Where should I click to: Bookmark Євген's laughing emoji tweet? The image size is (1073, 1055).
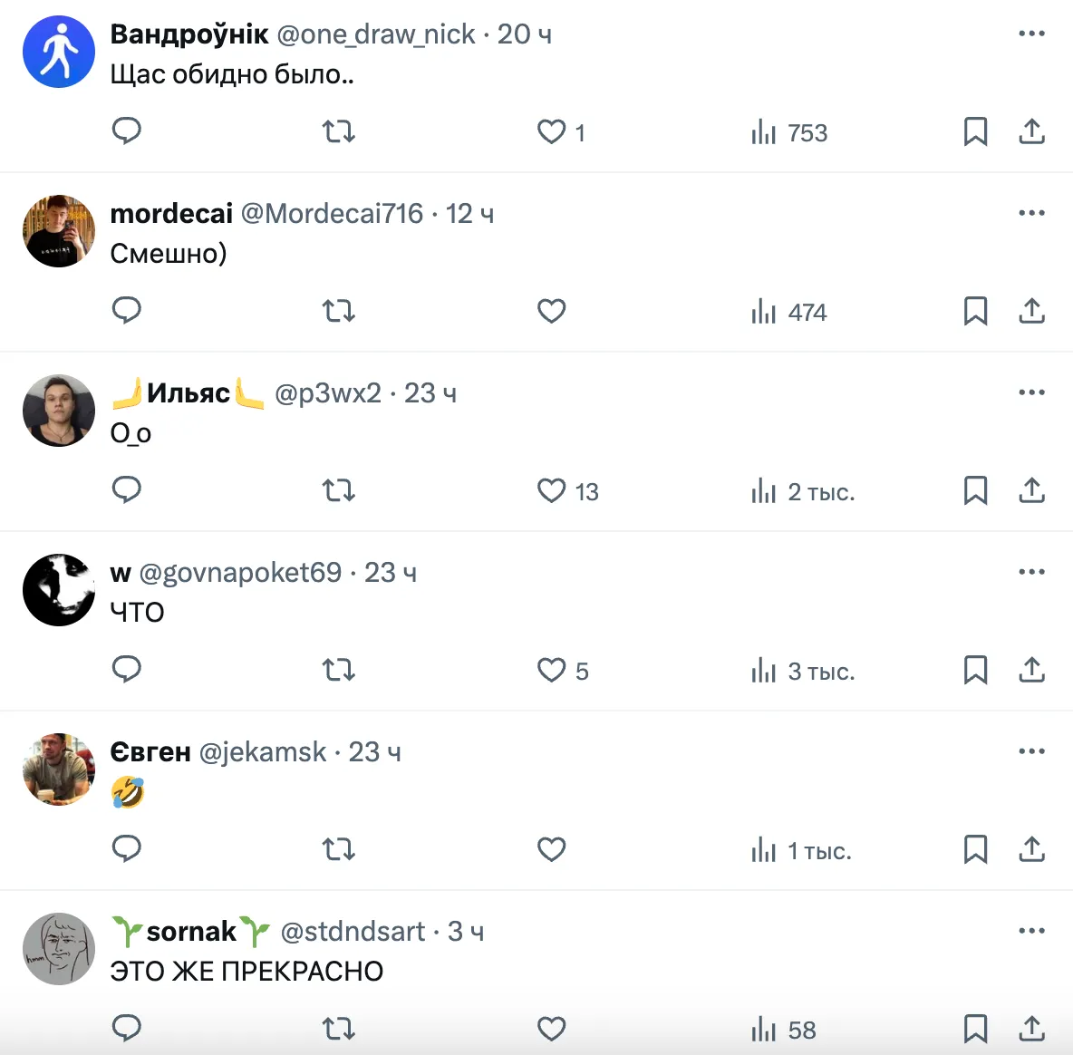click(x=975, y=850)
